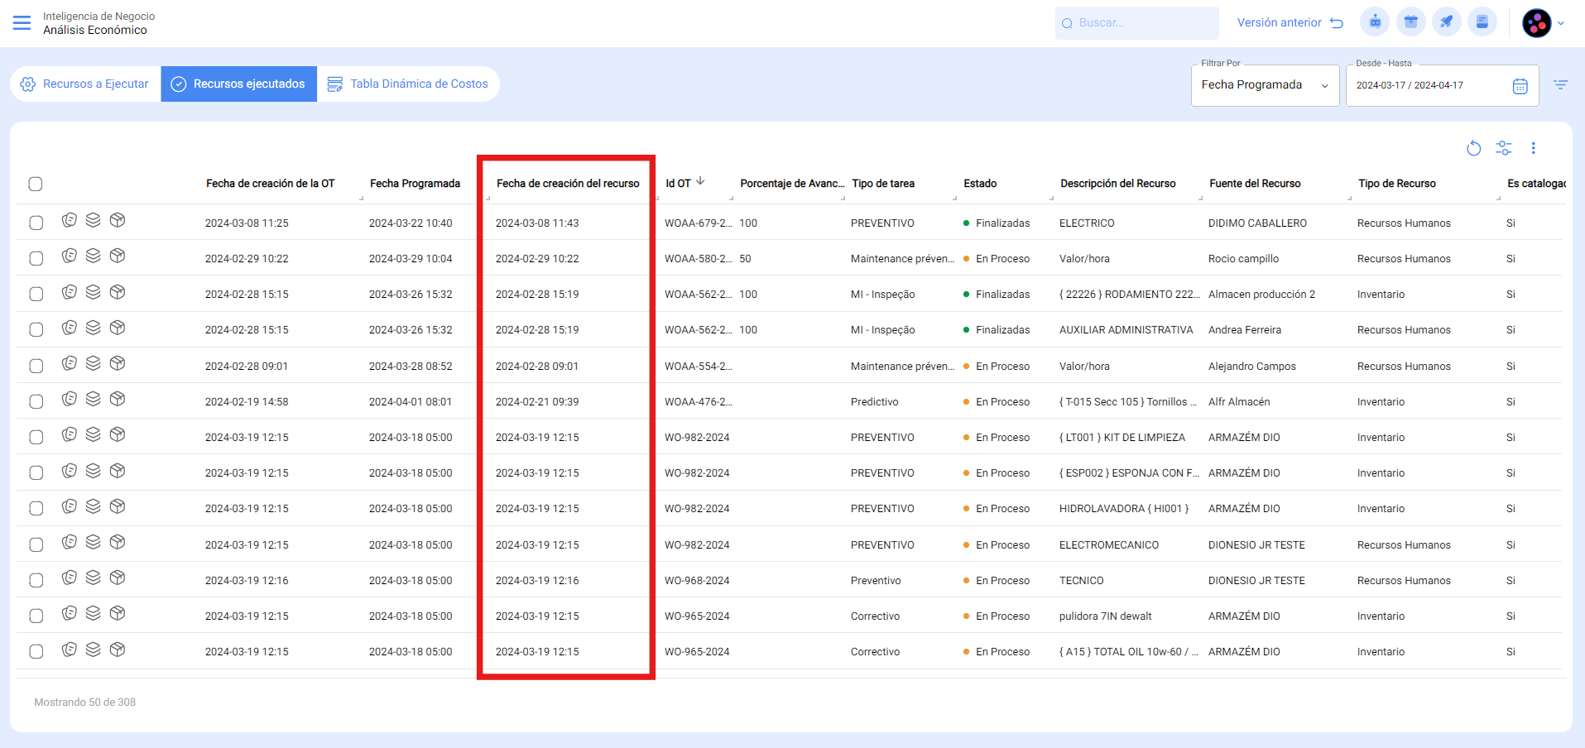
Task: Click the Versión anterior link
Action: click(x=1290, y=23)
